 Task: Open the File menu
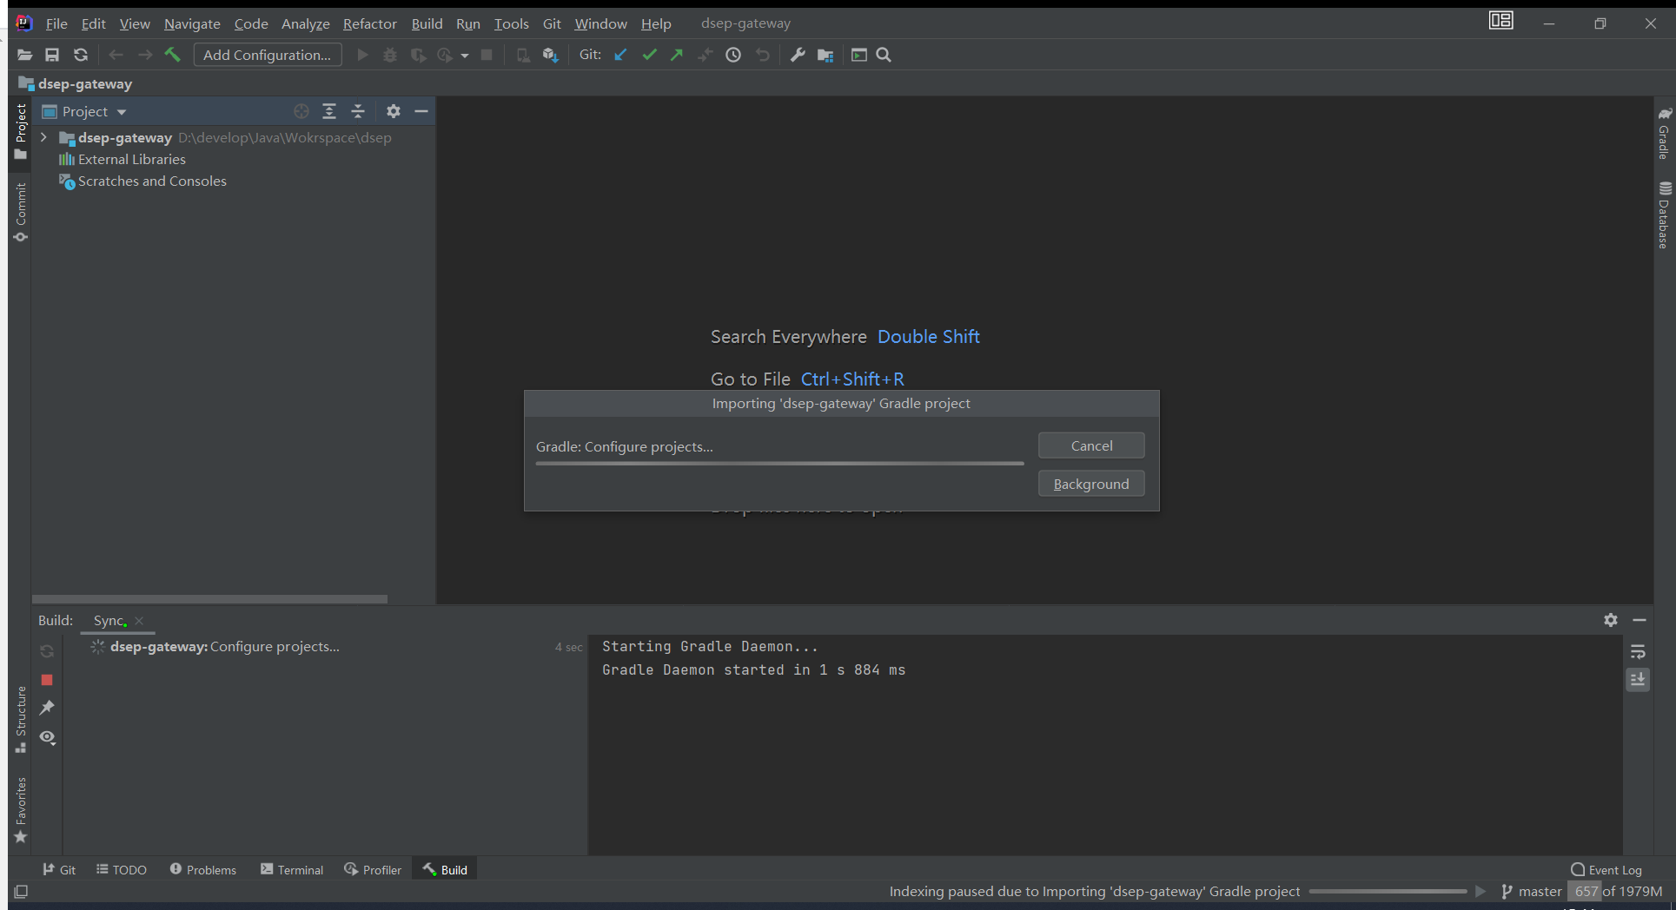pyautogui.click(x=56, y=23)
